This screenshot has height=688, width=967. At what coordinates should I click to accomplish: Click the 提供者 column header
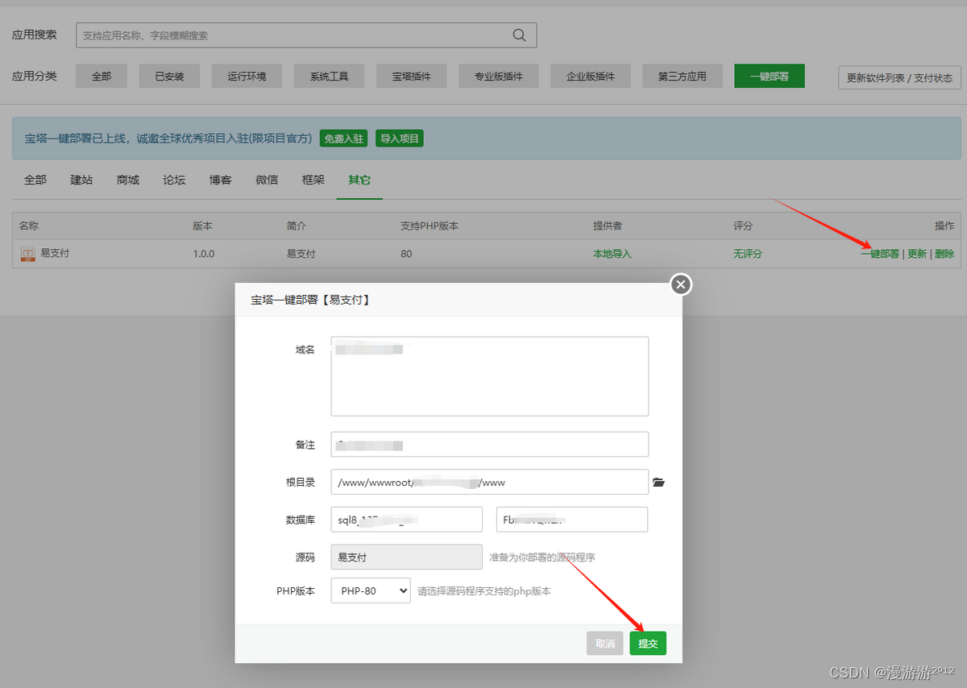click(x=608, y=226)
